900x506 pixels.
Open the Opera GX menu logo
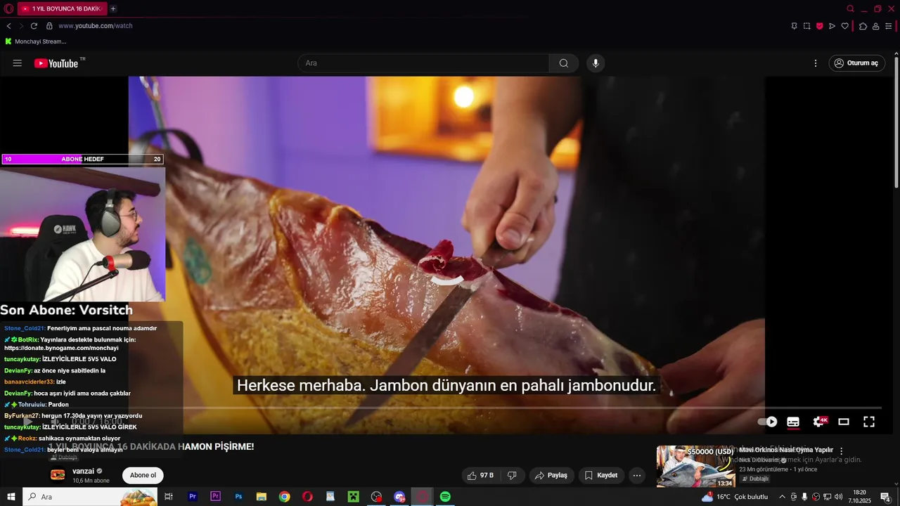tap(8, 9)
